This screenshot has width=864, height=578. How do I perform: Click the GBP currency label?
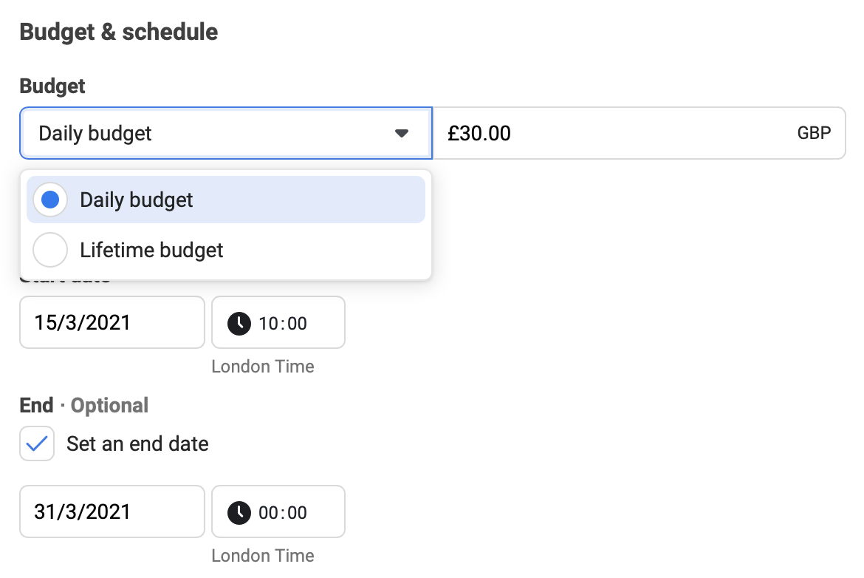(x=814, y=134)
